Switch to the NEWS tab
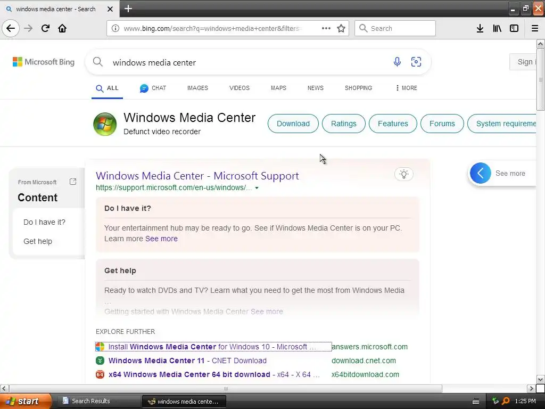Screen dimensions: 545x409 (x=316, y=88)
